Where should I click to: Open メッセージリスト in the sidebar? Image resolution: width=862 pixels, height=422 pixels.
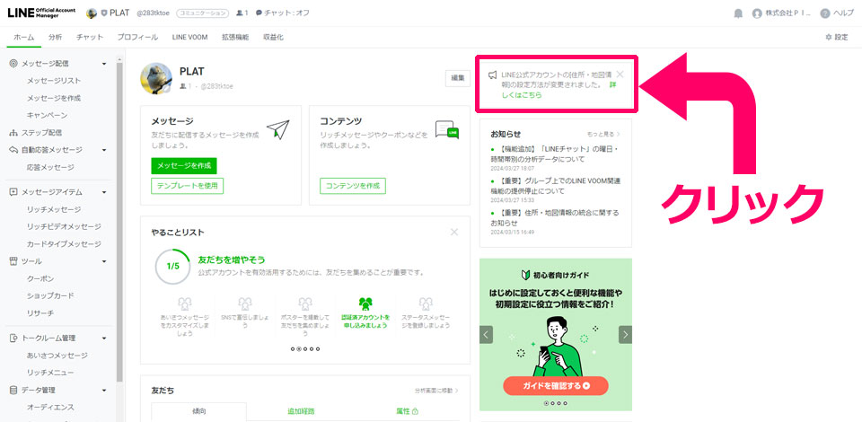click(x=54, y=81)
